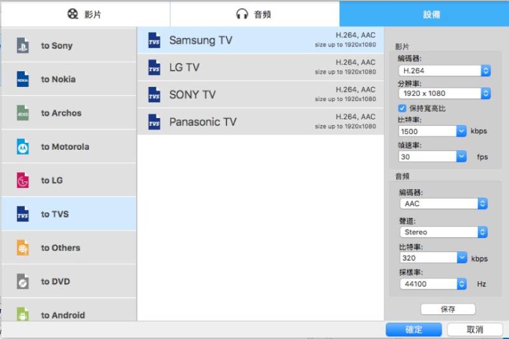The width and height of the screenshot is (509, 339).
Task: Open the 分辨率 1920 x 1080 dropdown
Action: 444,93
